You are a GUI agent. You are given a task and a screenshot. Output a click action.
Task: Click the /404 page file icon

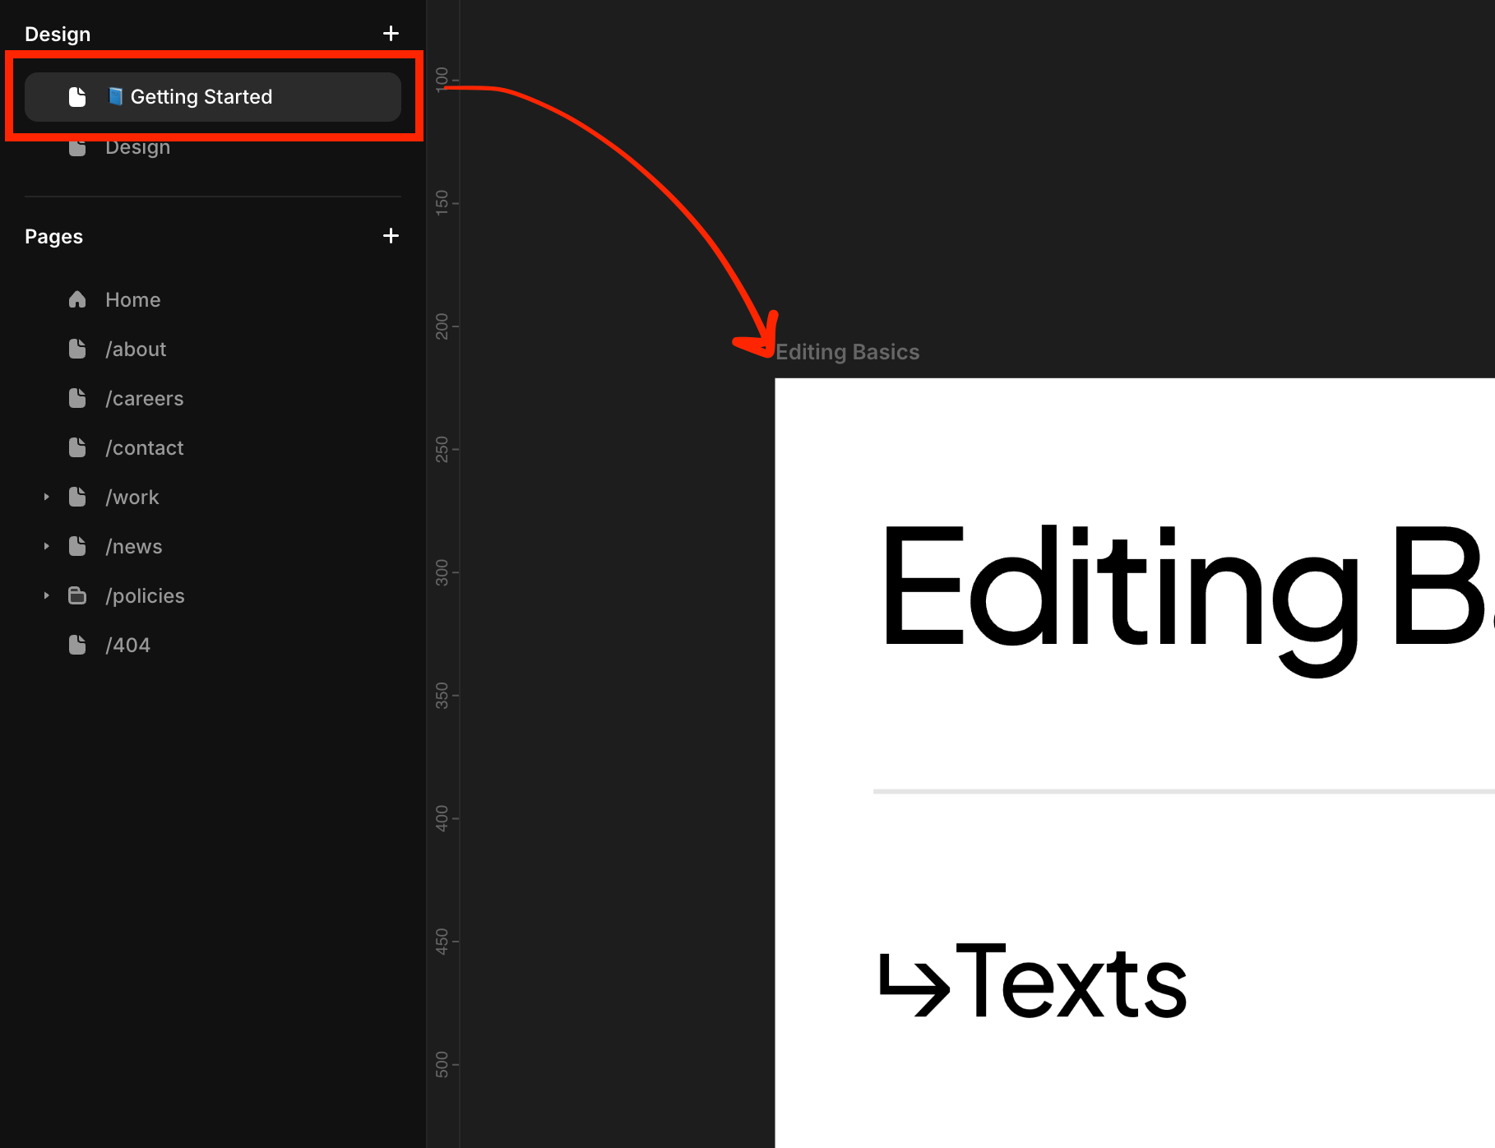click(77, 645)
